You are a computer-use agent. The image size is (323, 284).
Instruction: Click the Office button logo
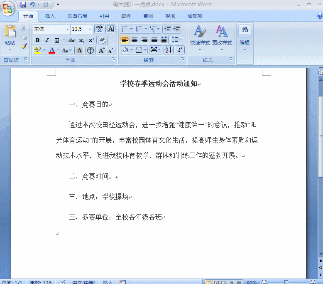point(7,9)
